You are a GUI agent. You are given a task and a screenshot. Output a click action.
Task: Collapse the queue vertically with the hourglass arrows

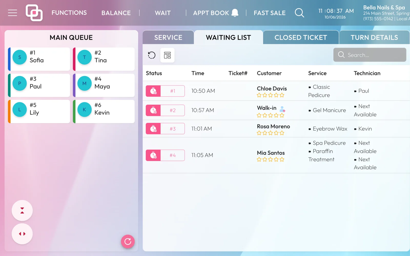[x=22, y=210]
